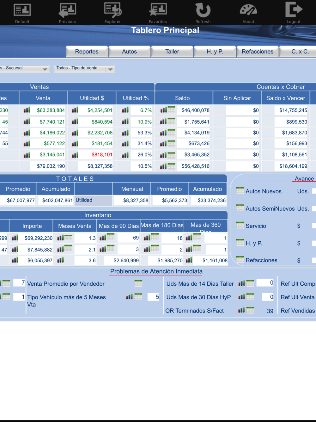Click the Meses Venta column header
The width and height of the screenshot is (316, 422).
[75, 226]
